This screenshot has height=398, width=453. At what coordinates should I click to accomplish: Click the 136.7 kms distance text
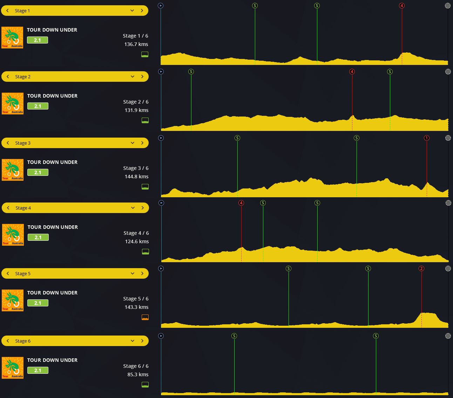click(x=136, y=44)
